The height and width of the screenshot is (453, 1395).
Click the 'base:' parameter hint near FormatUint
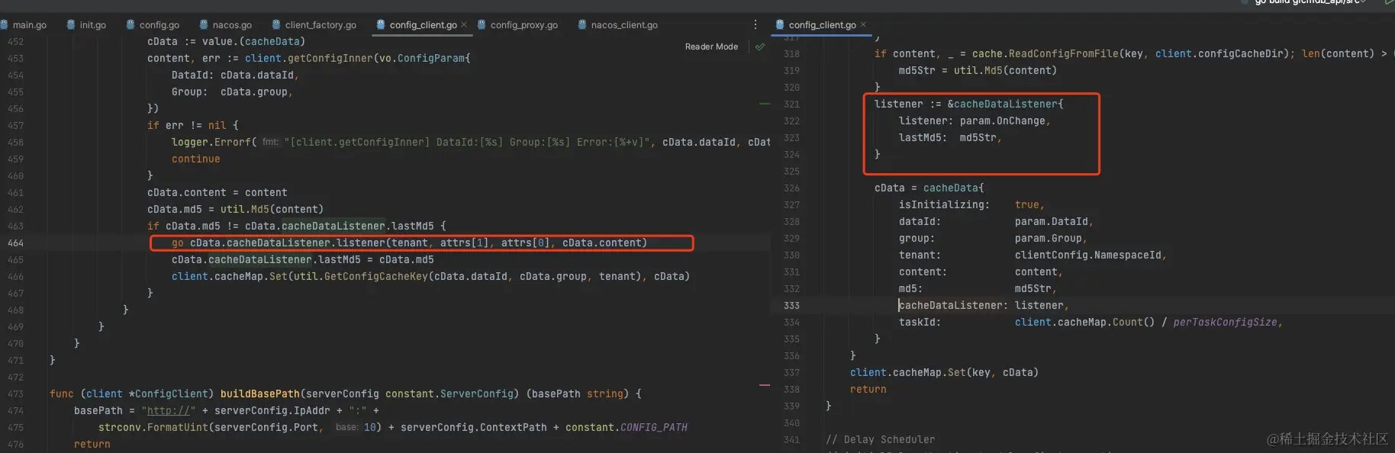[x=346, y=427]
